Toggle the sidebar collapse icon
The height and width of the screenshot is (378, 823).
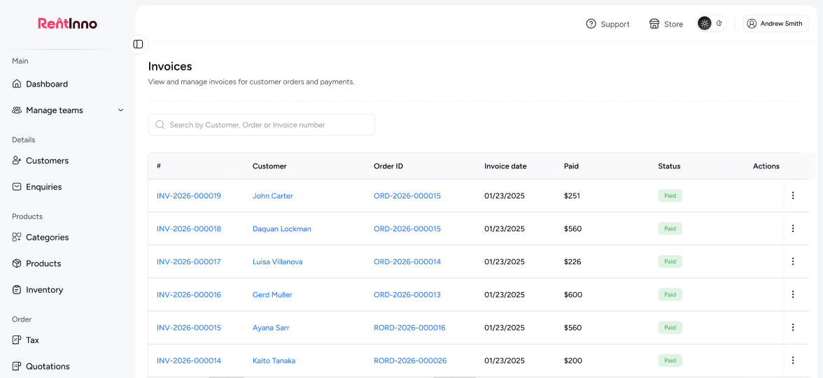[138, 44]
